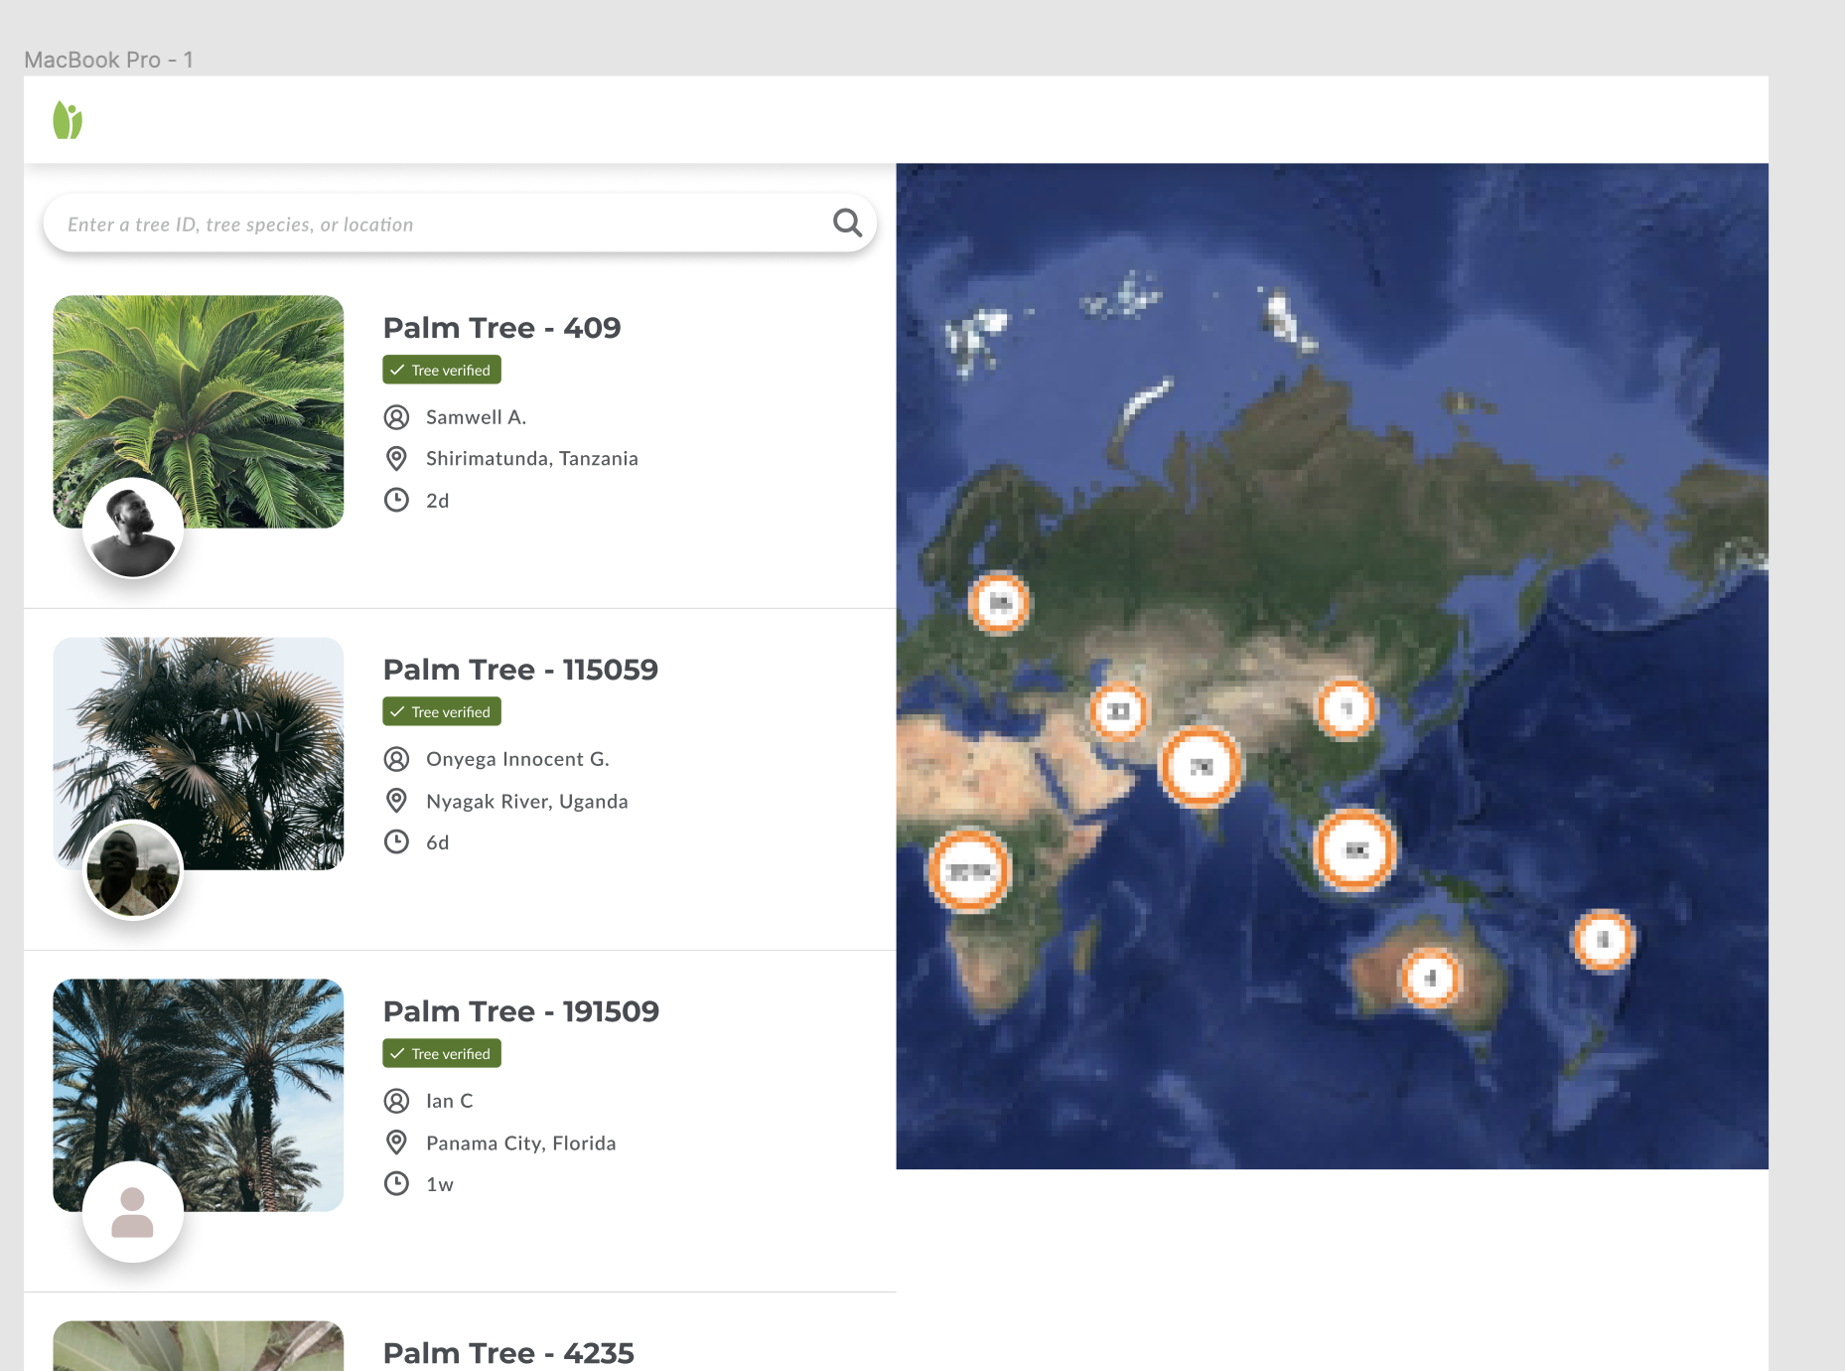Focus the tree ID search field
This screenshot has width=1845, height=1371.
click(460, 224)
